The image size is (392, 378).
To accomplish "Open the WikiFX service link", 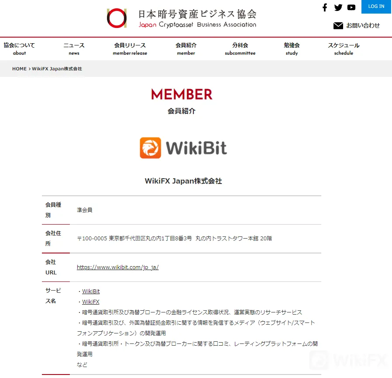I will (91, 302).
